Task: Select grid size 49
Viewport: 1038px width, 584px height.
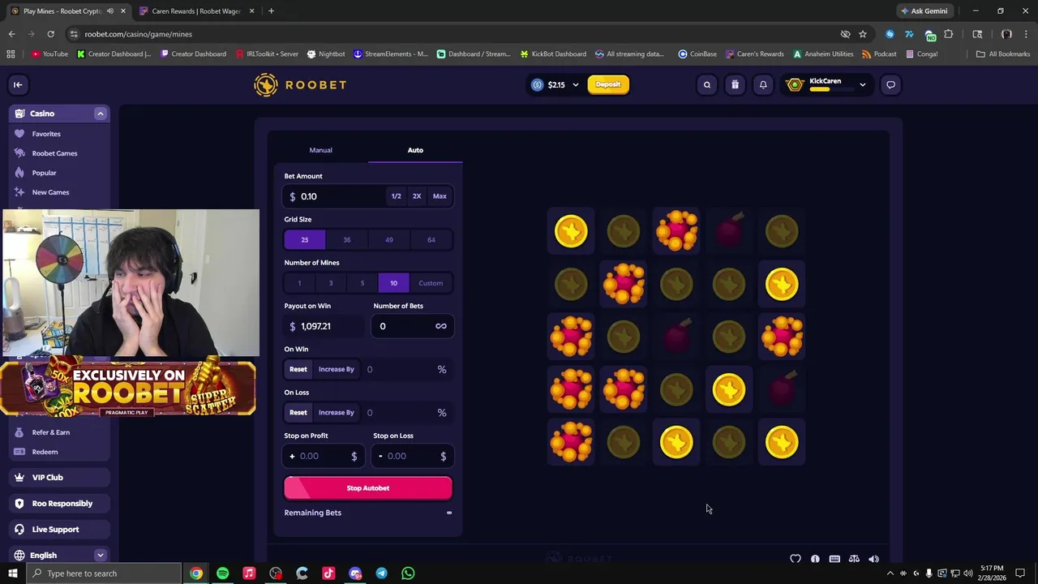Action: [389, 239]
